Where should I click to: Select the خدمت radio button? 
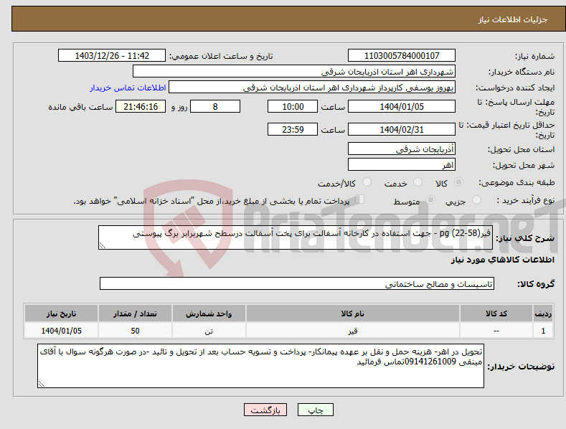(418, 182)
